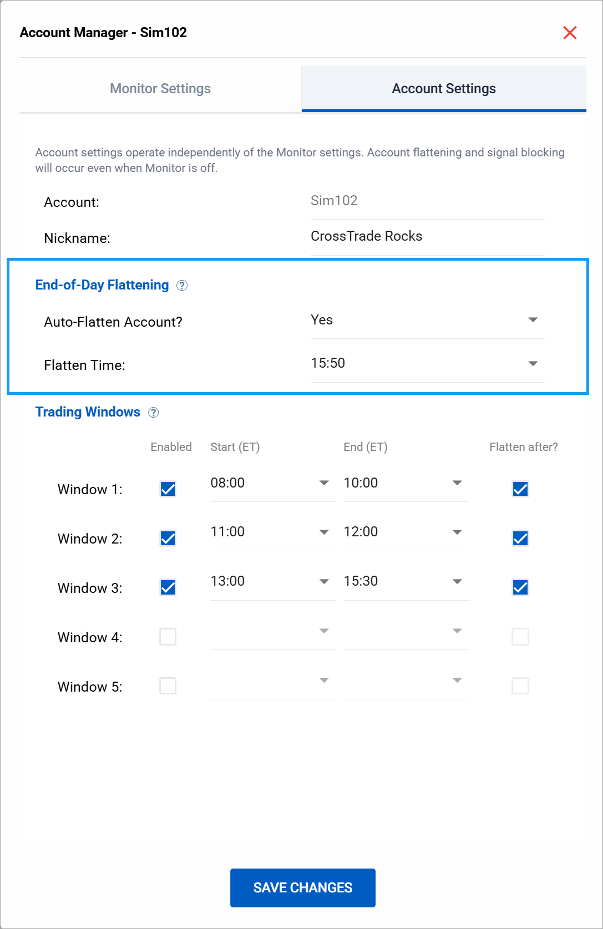Close the Account Manager dialog

(570, 33)
